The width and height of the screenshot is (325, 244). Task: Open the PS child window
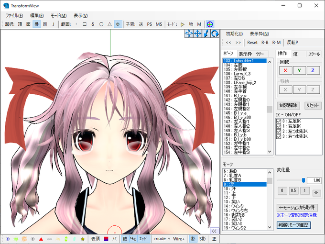[x=150, y=24]
